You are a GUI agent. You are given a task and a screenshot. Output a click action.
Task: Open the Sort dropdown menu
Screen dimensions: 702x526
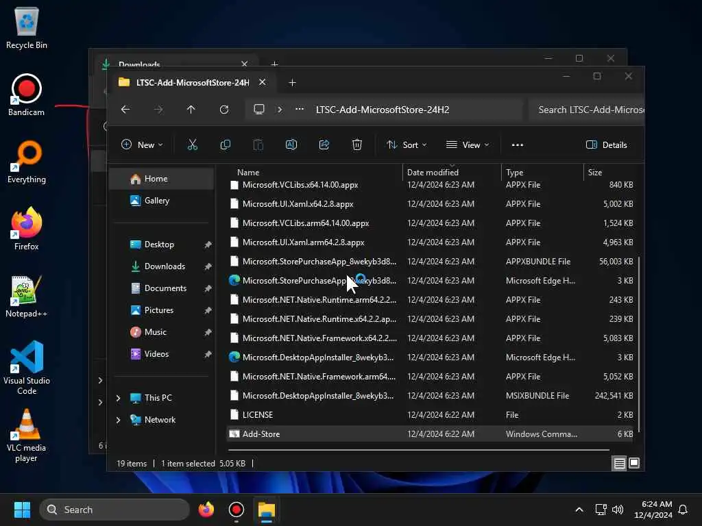(x=407, y=145)
